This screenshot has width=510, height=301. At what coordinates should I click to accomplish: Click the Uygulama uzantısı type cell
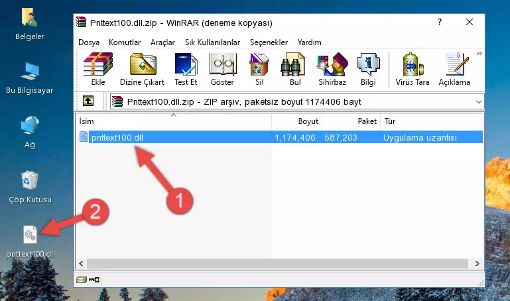point(420,137)
